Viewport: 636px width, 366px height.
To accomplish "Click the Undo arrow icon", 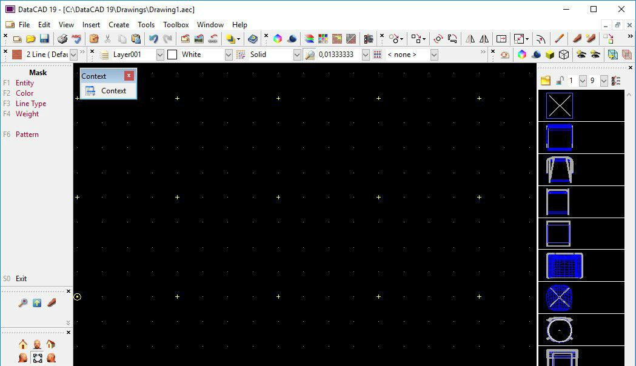I will pyautogui.click(x=153, y=39).
